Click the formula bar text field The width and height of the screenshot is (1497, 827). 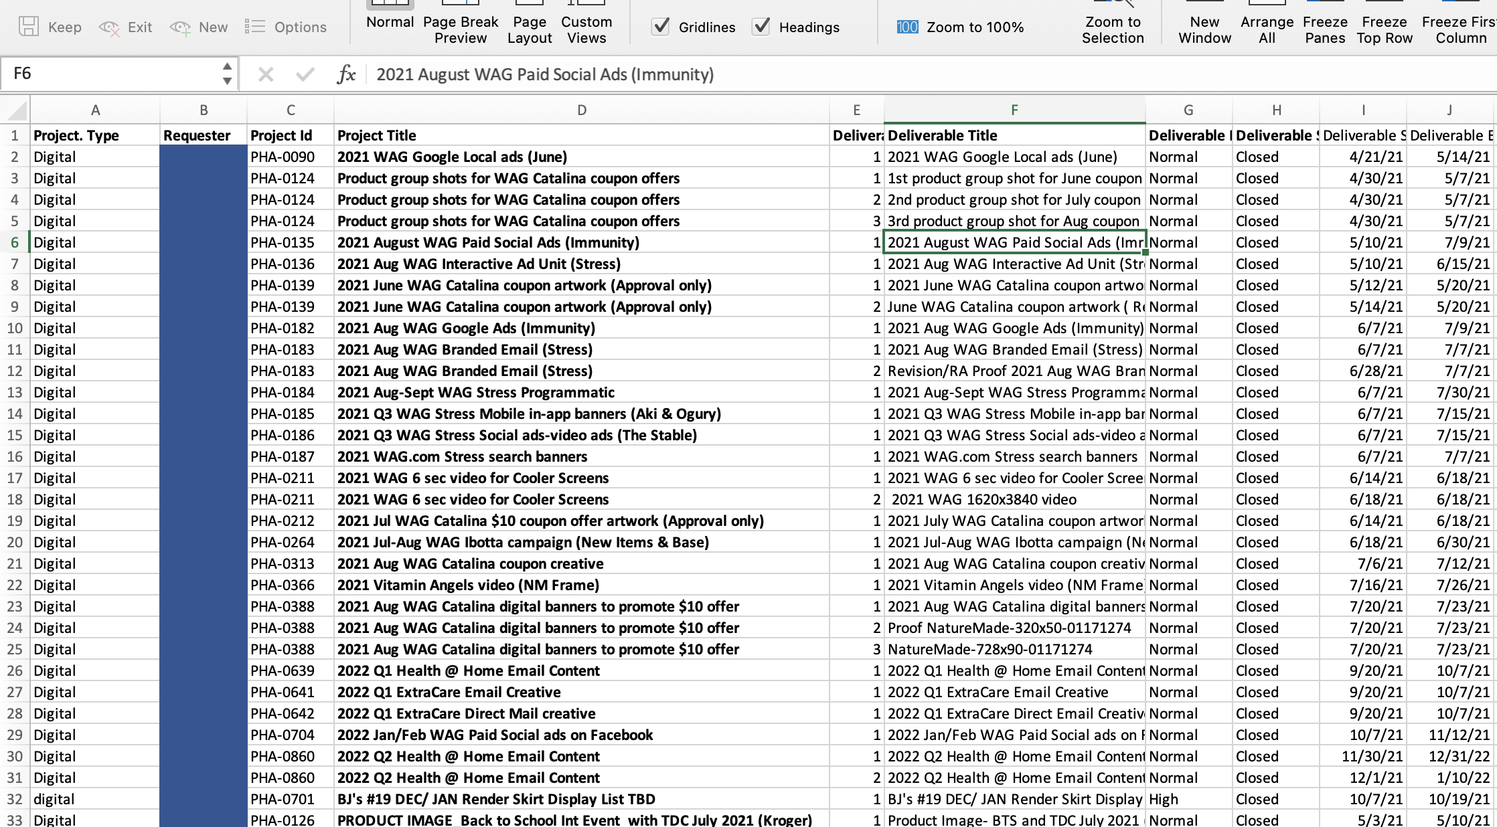tap(931, 74)
